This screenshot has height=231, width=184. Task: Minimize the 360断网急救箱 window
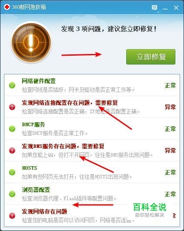click(x=165, y=8)
